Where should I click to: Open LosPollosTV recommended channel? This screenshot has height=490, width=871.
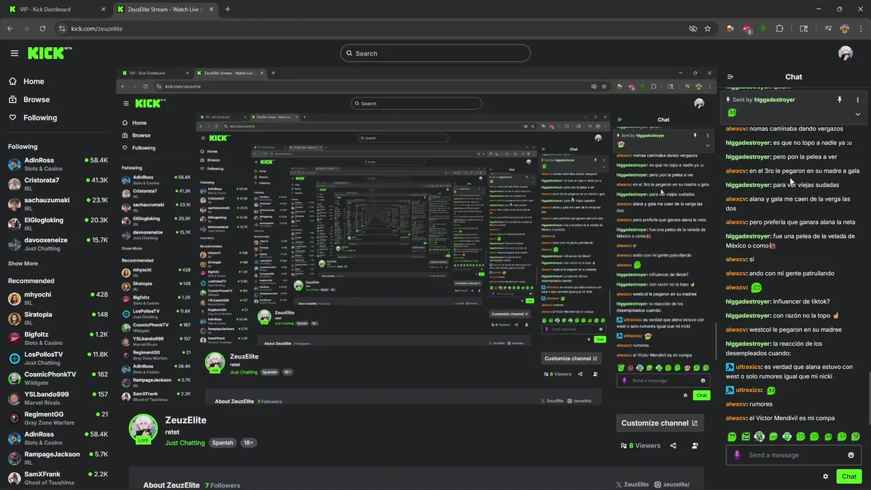(57, 358)
